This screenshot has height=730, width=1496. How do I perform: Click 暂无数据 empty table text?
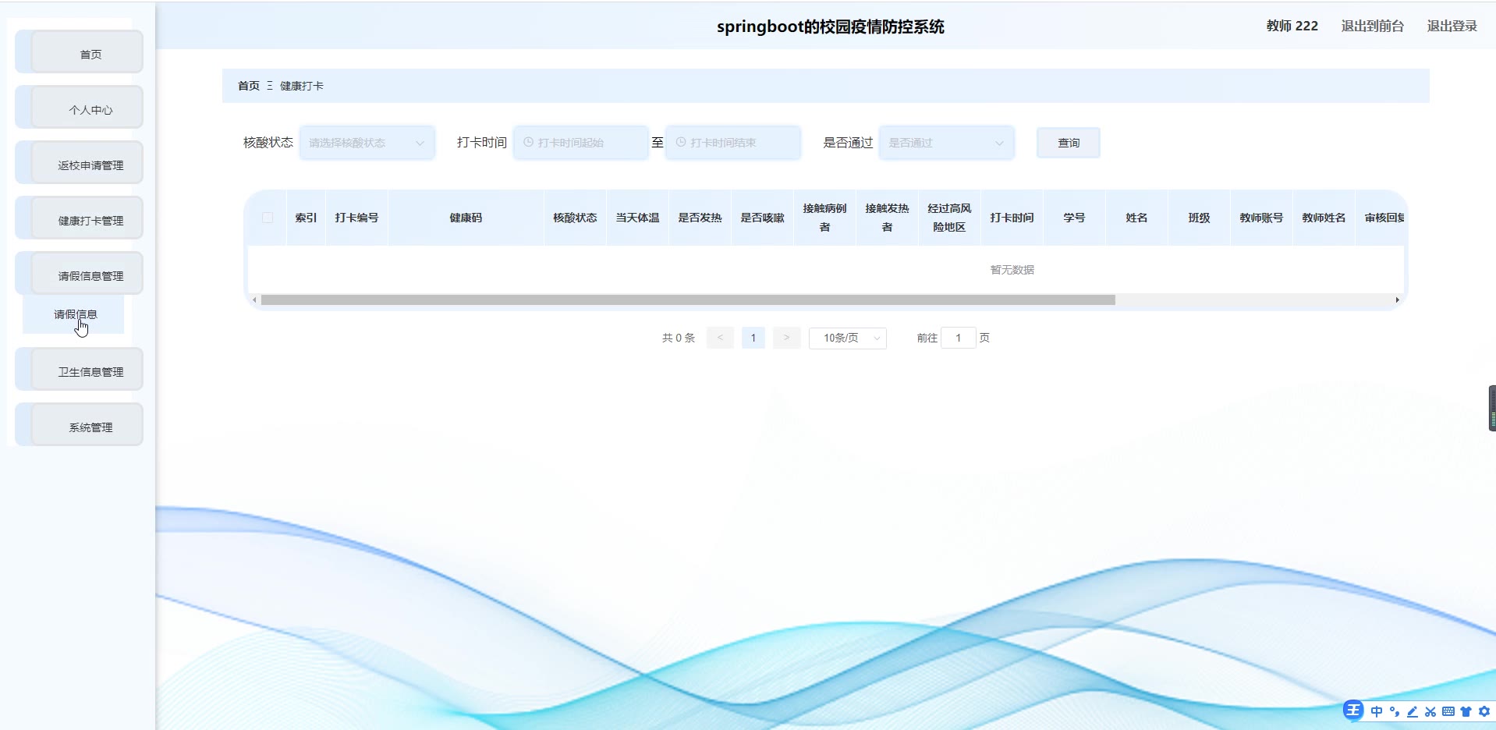[1012, 270]
